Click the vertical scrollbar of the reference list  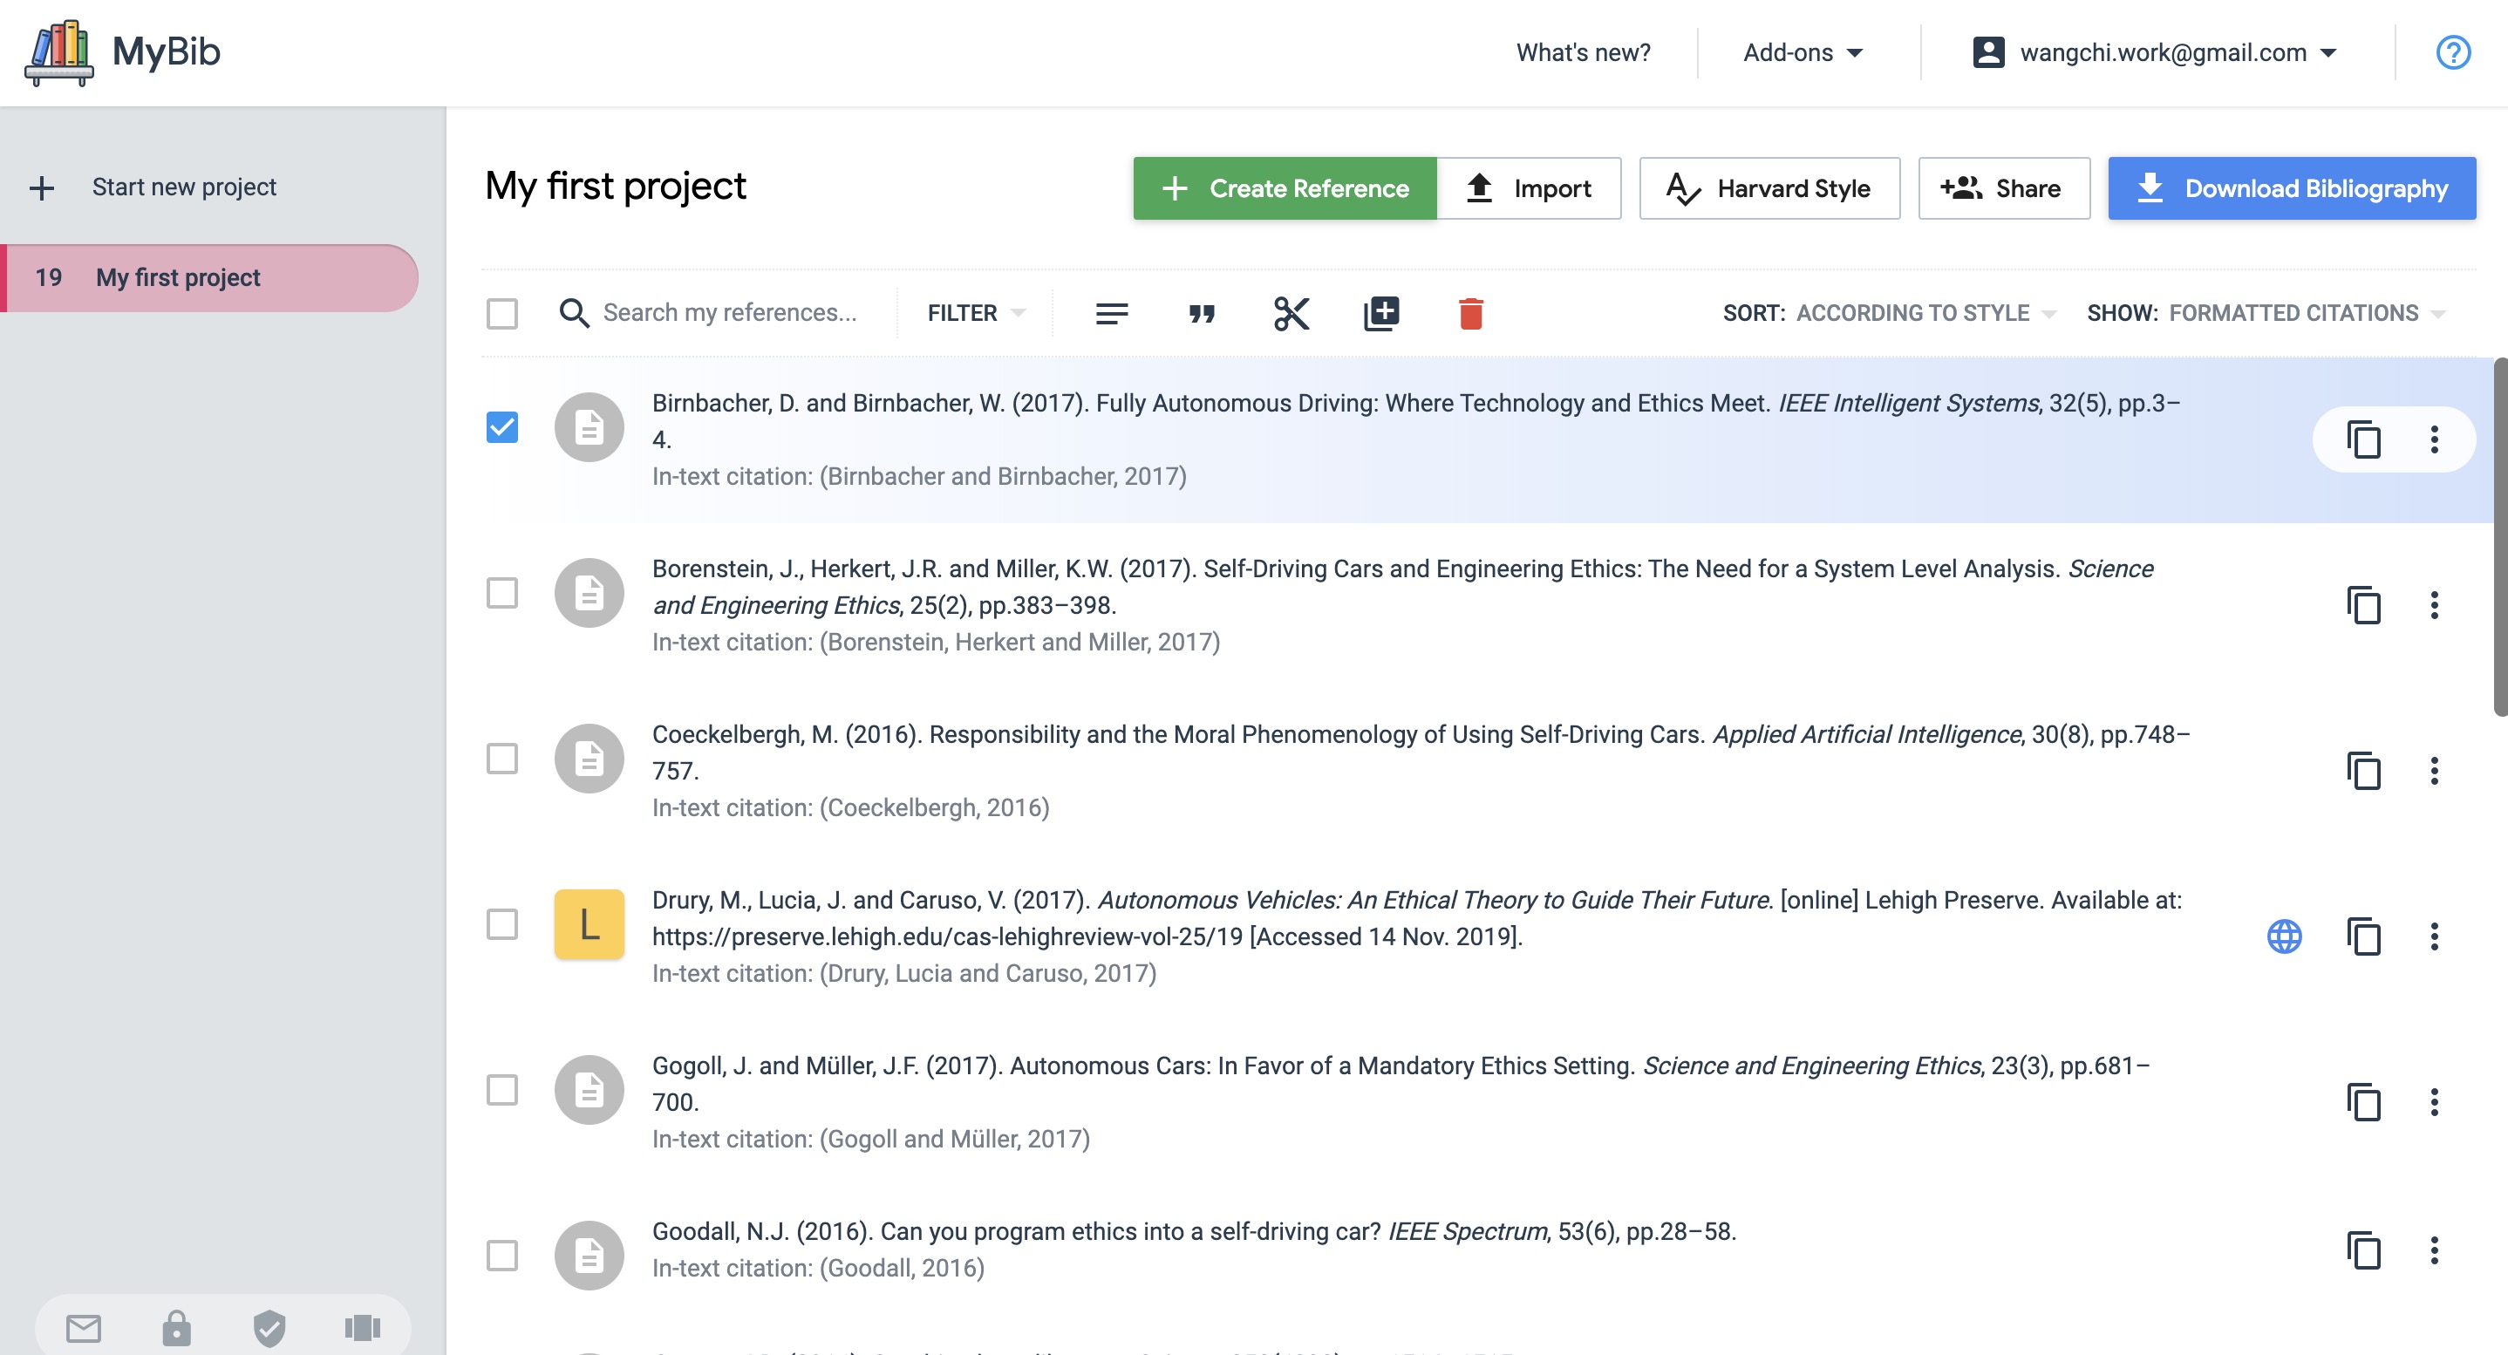pyautogui.click(x=2500, y=537)
